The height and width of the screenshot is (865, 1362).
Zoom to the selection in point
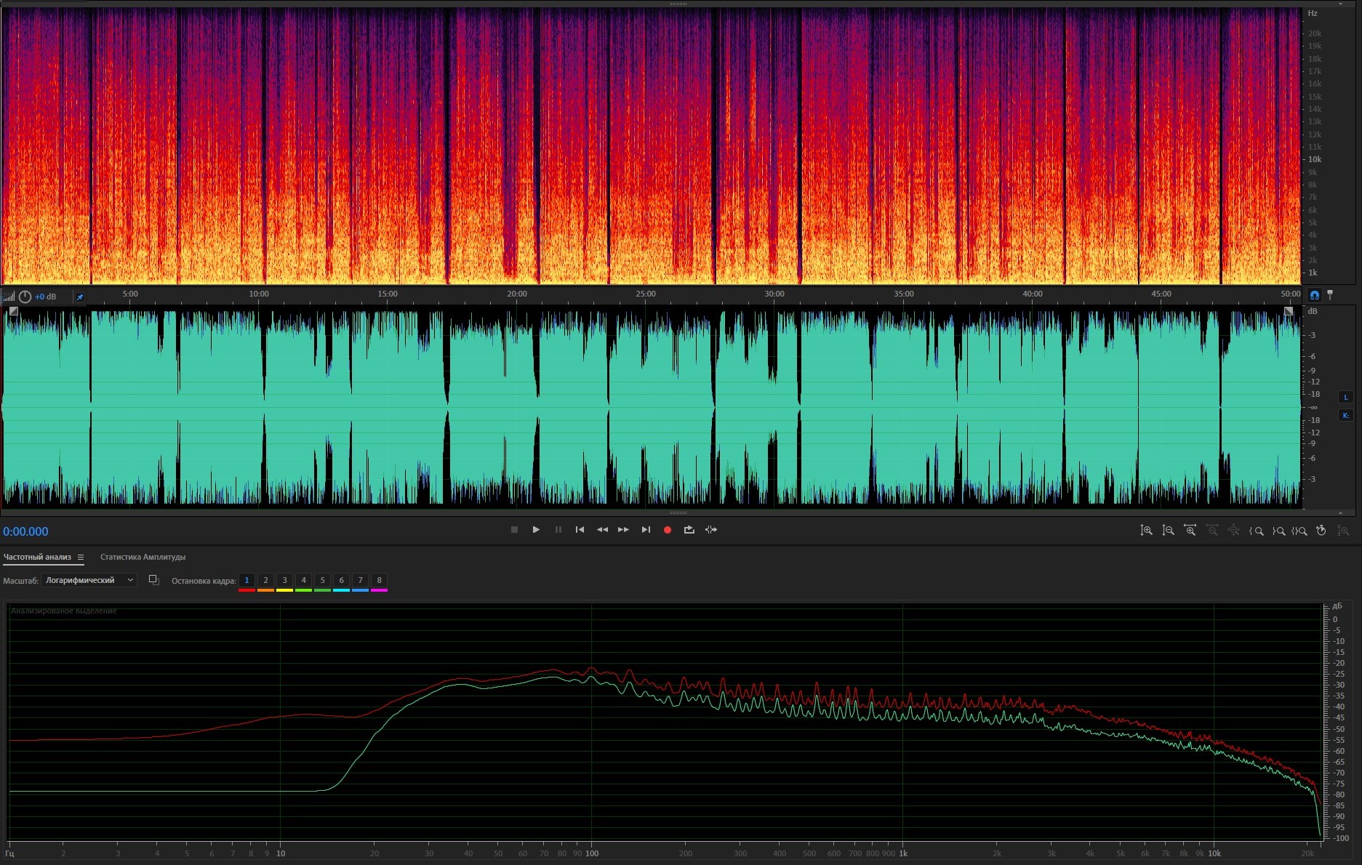(1256, 531)
